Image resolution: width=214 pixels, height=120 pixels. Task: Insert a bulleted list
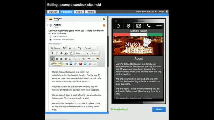coord(75,59)
